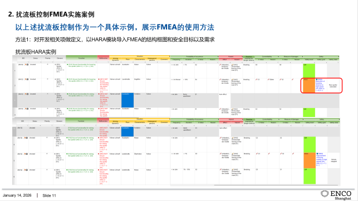Image resolution: width=358 pixels, height=201 pixels.
Task: Open the blue safety goal link beside 'Rear spoiler extended'
Action: pyautogui.click(x=320, y=85)
